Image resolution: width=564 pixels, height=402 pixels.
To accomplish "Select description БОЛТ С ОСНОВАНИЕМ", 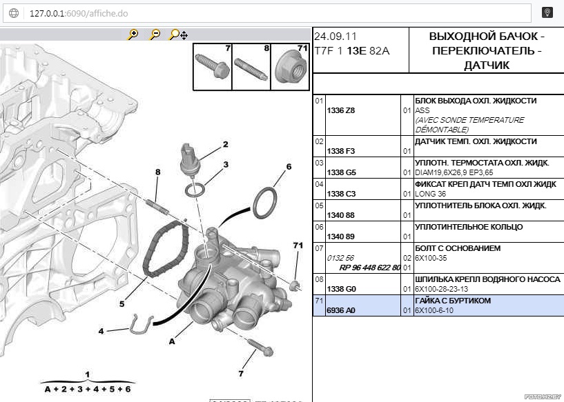I will [458, 248].
